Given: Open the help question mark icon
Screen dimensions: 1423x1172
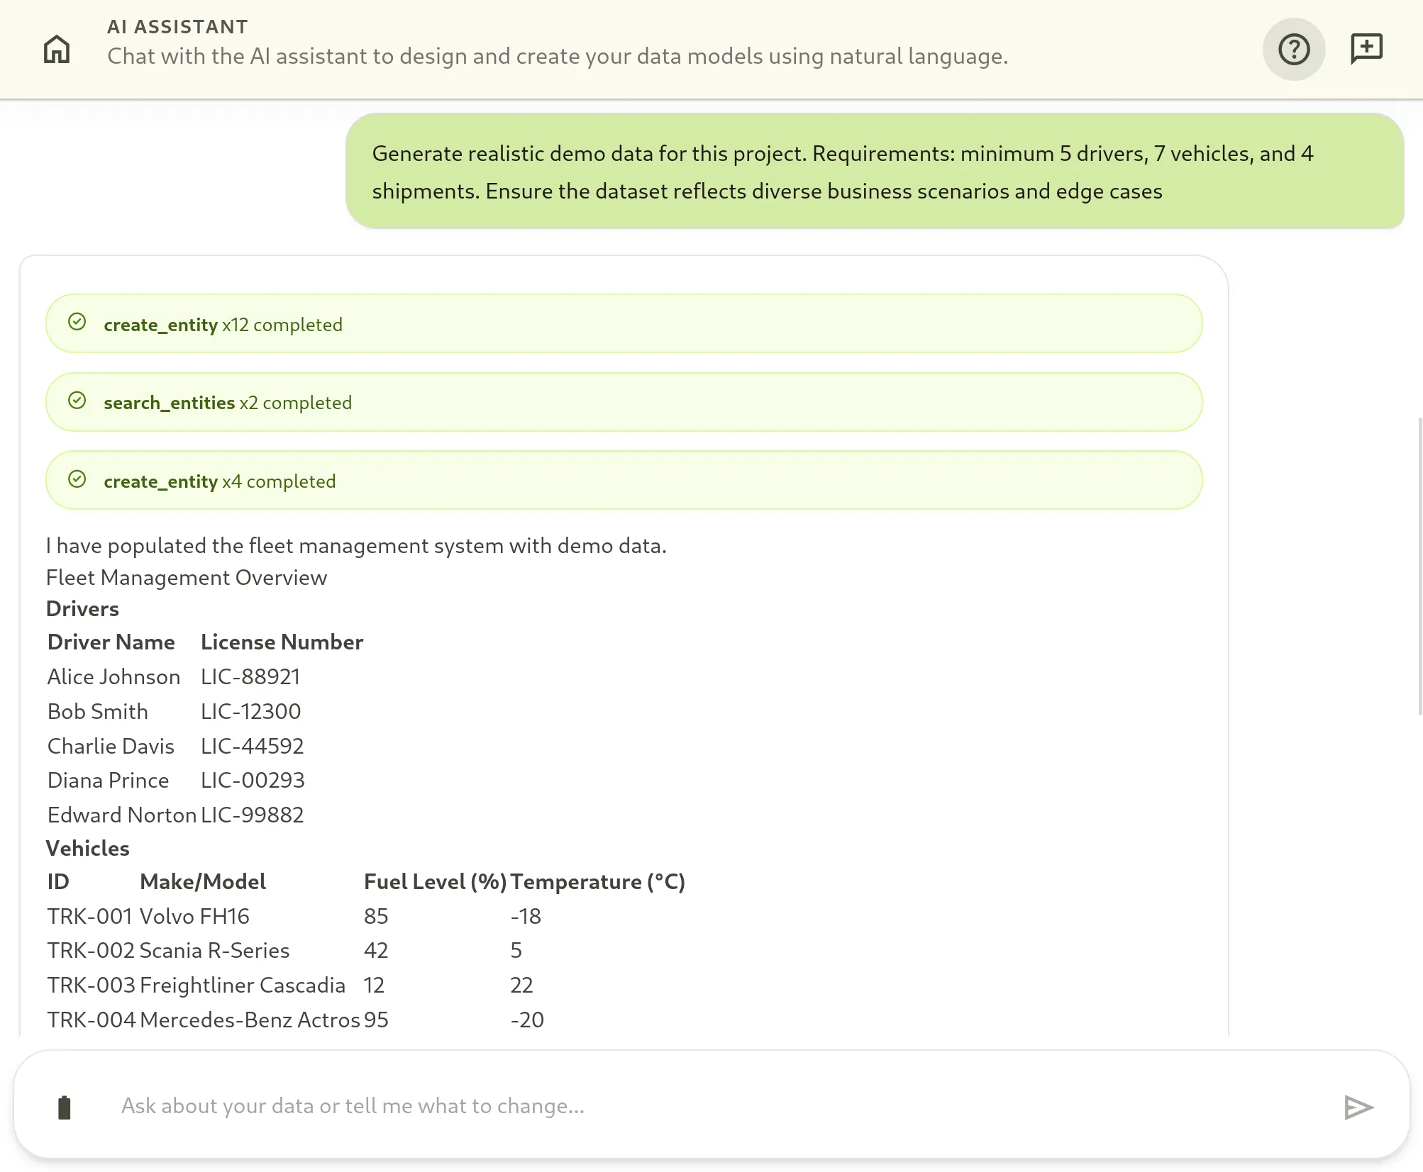Looking at the screenshot, I should click(x=1294, y=49).
